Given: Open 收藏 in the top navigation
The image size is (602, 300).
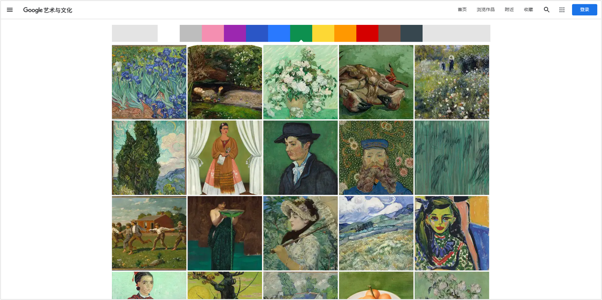Looking at the screenshot, I should [x=528, y=9].
